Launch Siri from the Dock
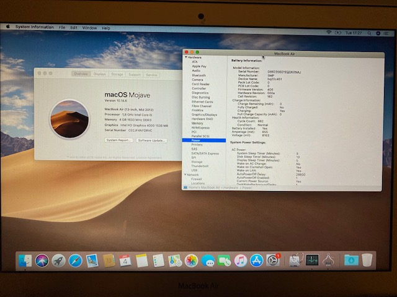Screen dimensions: 397x297 42,260
